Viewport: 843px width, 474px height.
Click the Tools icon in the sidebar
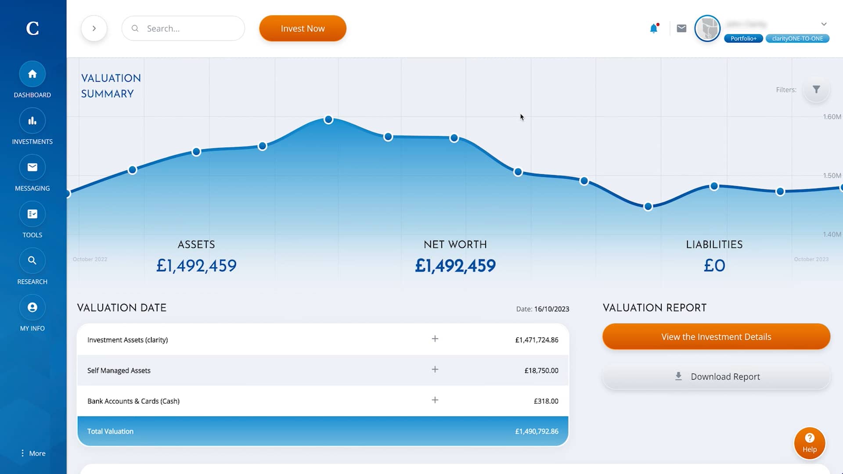tap(32, 214)
